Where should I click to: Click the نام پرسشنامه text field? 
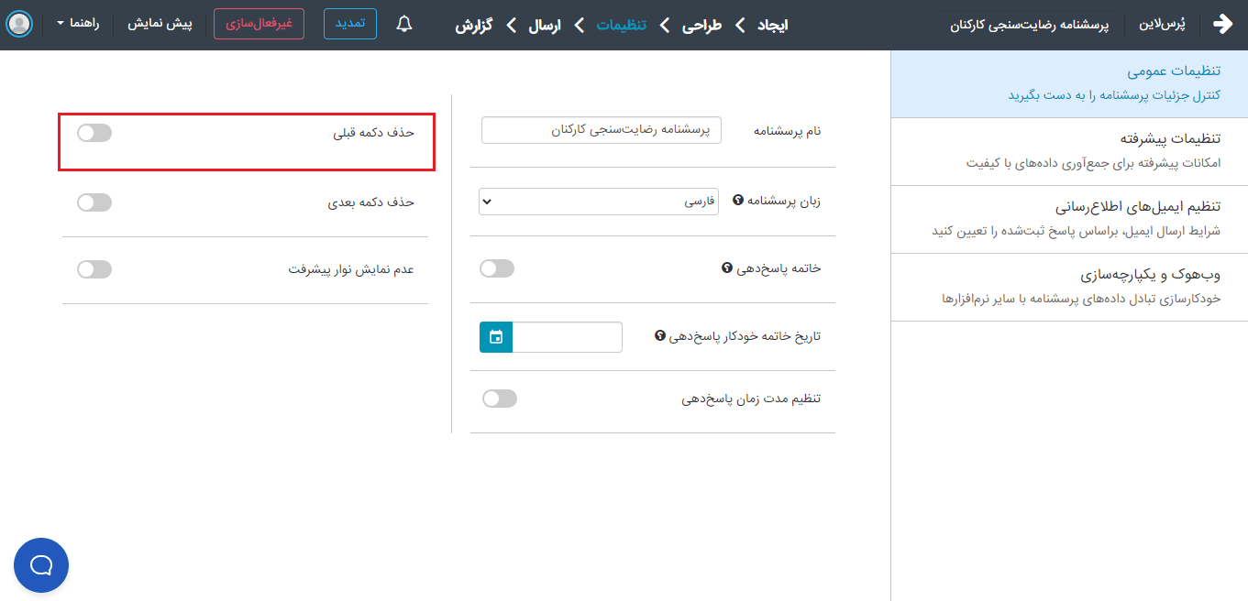[602, 131]
